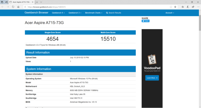Show tab previews chevron
The image size is (201, 108).
pyautogui.click(x=41, y=2)
